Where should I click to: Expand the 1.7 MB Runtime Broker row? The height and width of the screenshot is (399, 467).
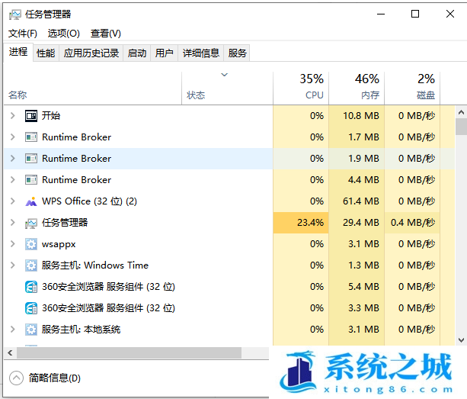click(x=12, y=137)
